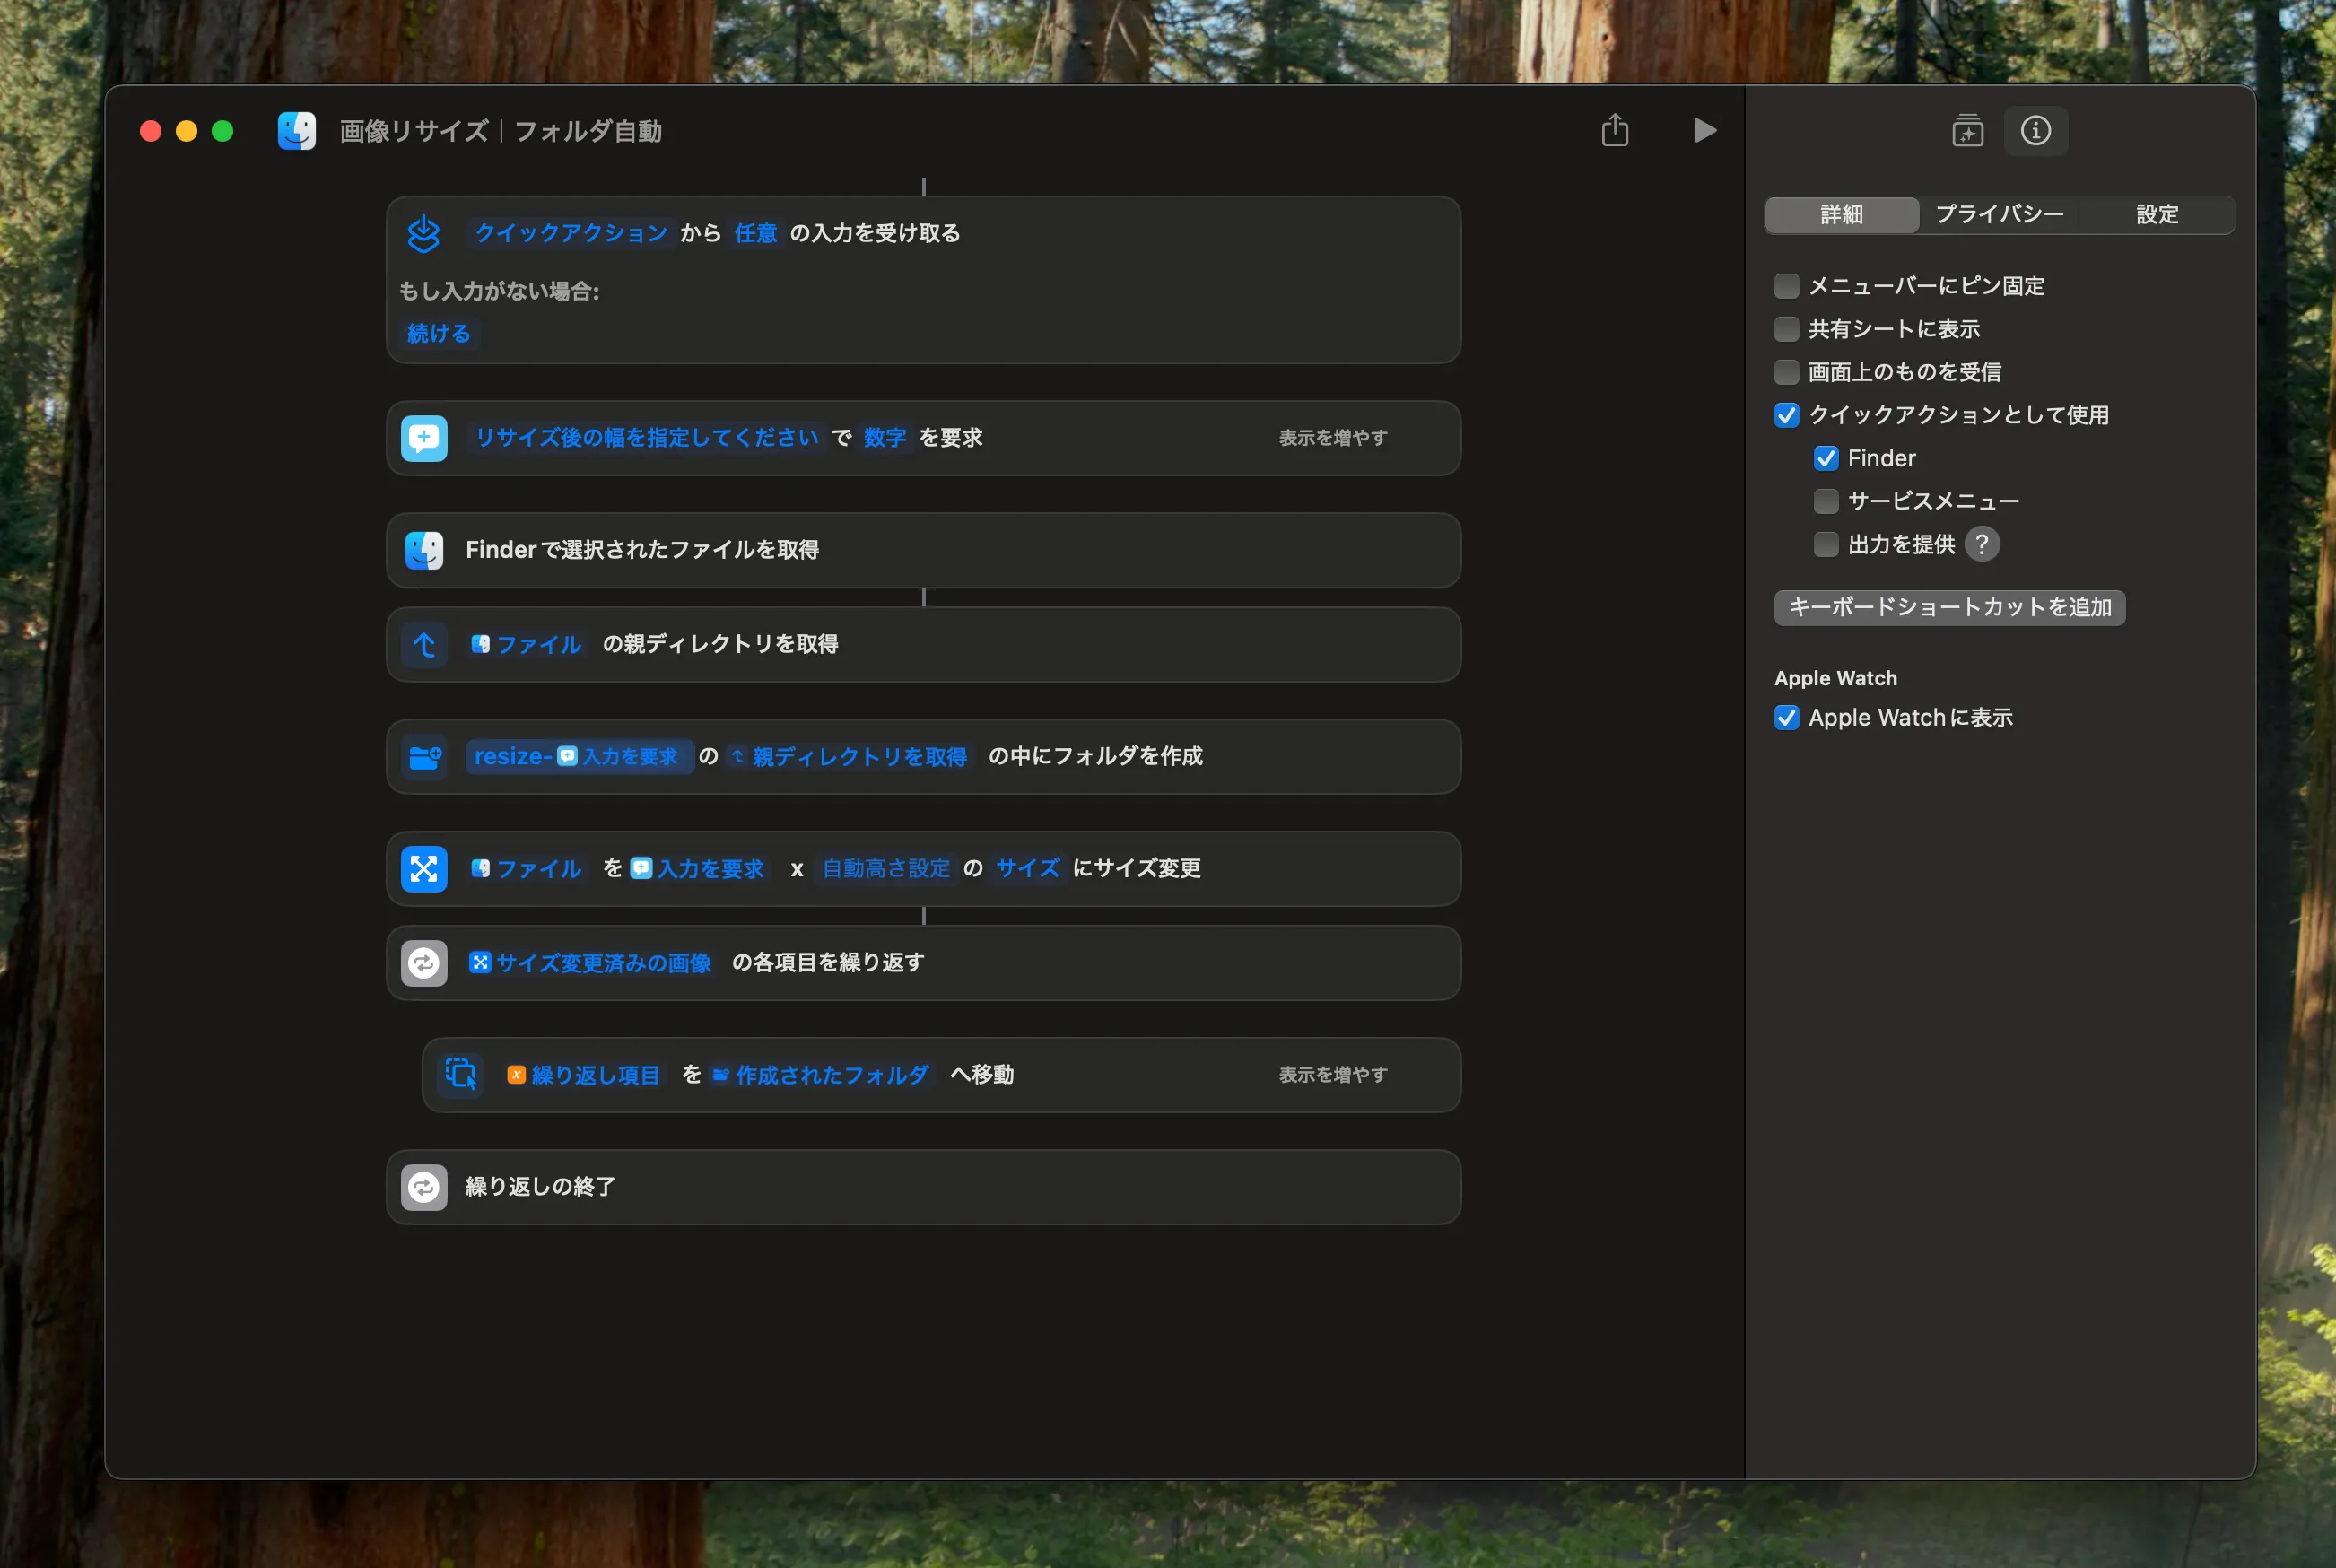
Task: Click the receive-input layers icon
Action: click(424, 233)
